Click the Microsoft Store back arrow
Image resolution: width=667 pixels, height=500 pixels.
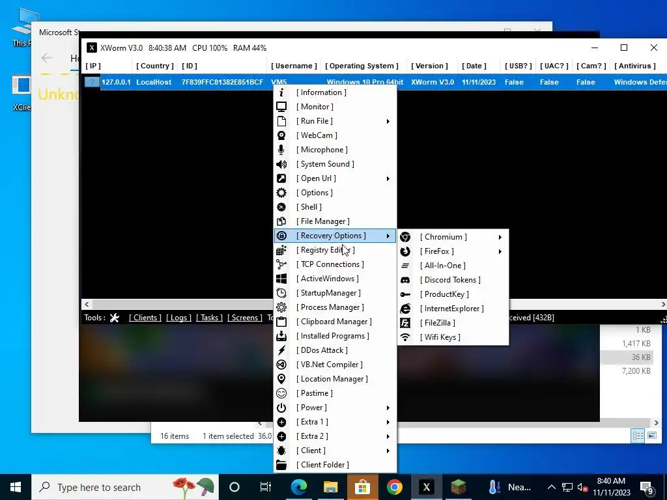click(x=47, y=58)
